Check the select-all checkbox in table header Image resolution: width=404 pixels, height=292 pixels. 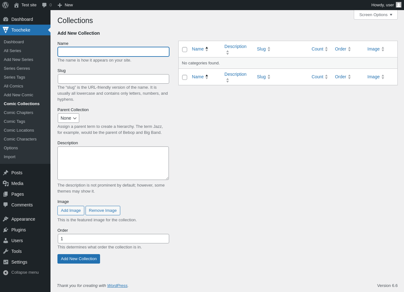pos(185,50)
